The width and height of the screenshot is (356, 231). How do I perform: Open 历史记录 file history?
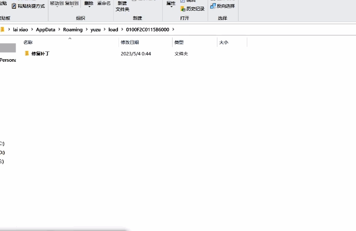[193, 9]
